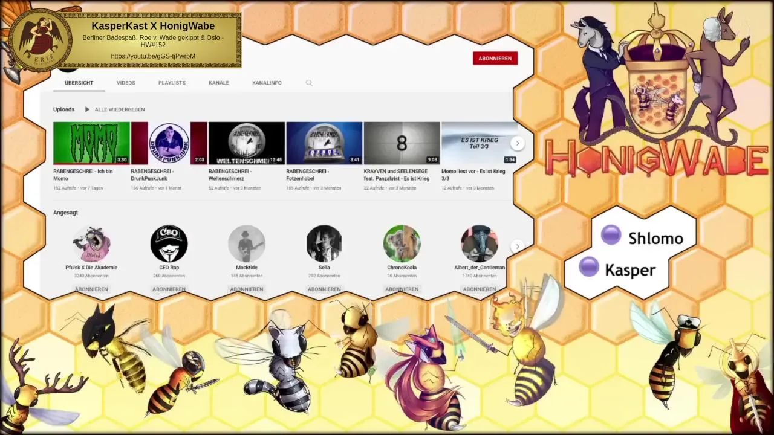Open the Es ist Krieg Teil 3/3 thumbnail
This screenshot has height=435, width=774.
479,143
